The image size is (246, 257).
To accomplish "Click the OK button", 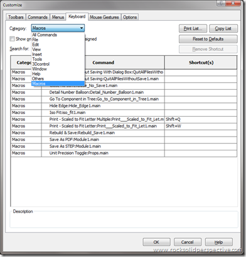I will (156, 242).
